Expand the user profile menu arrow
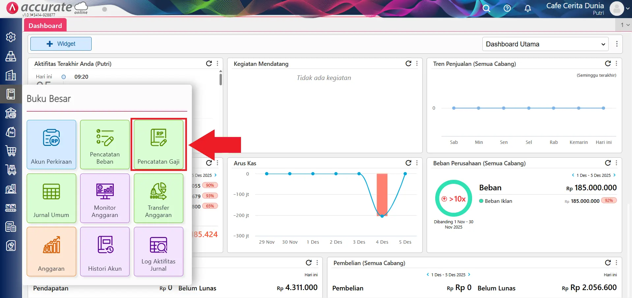The width and height of the screenshot is (632, 298). click(627, 9)
